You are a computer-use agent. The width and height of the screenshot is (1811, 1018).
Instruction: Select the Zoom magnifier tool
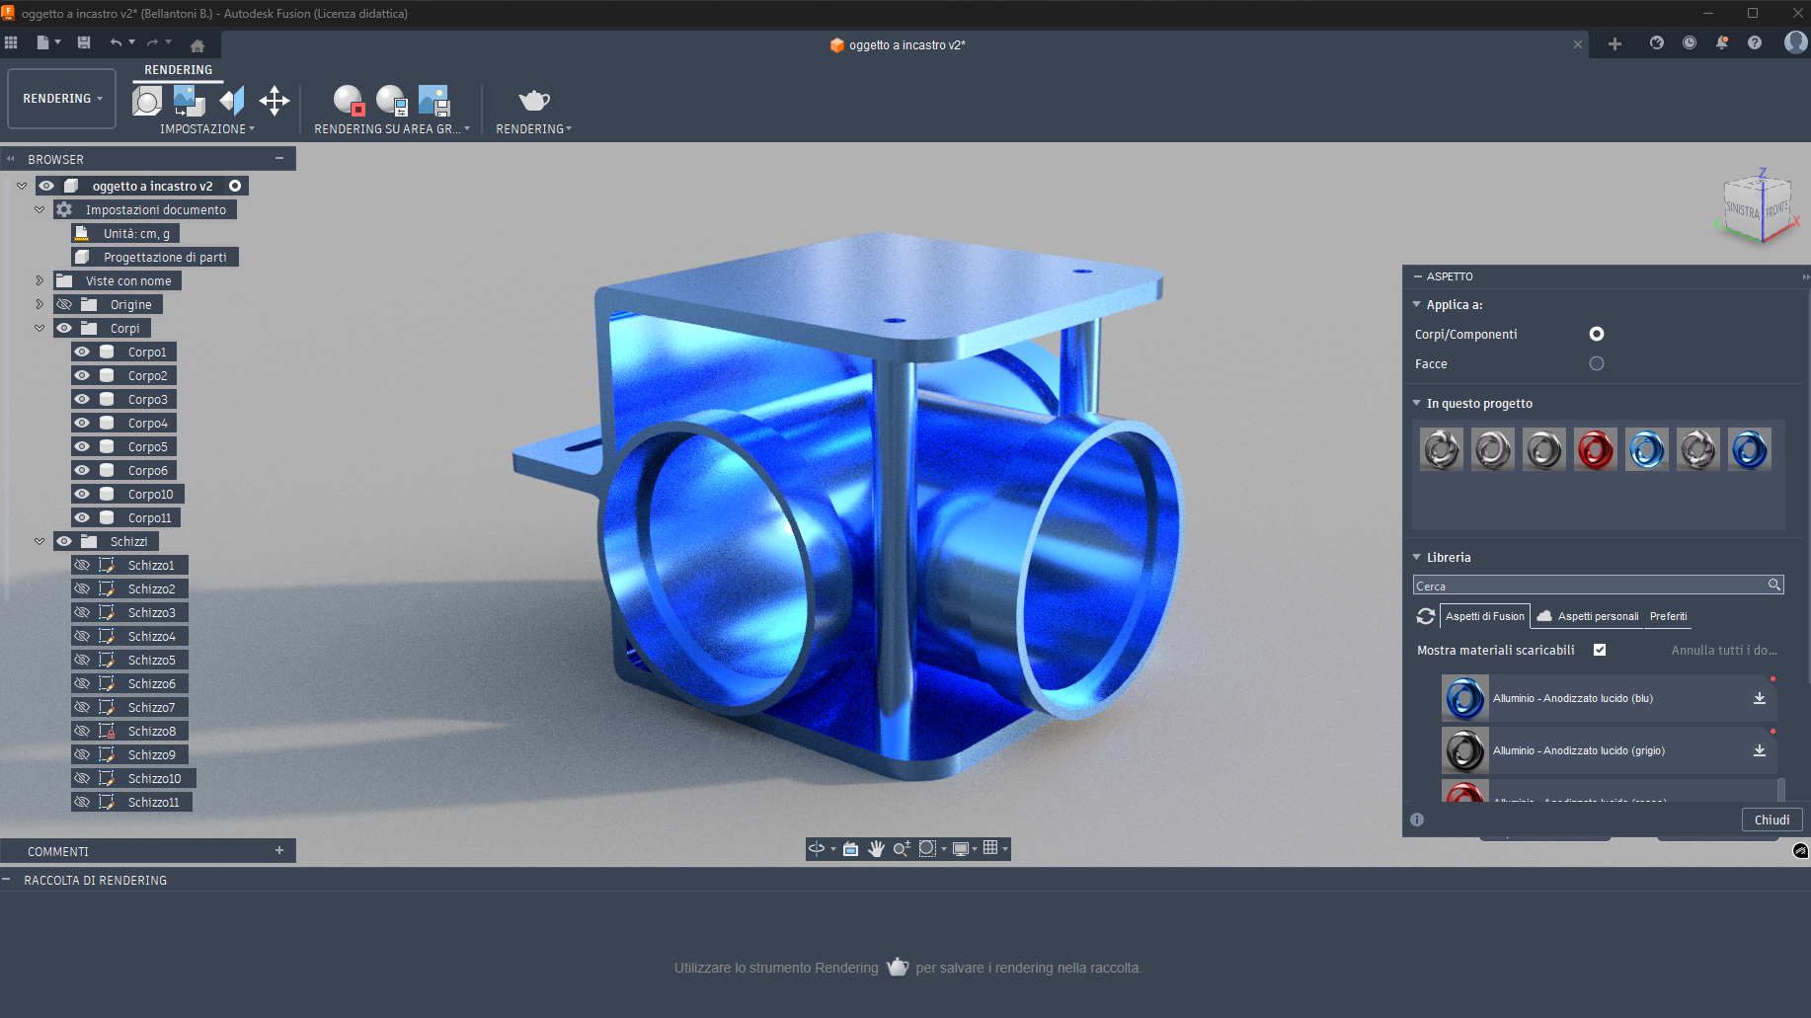(x=900, y=848)
